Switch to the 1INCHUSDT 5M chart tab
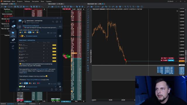The image size is (187, 105). point(95,4)
